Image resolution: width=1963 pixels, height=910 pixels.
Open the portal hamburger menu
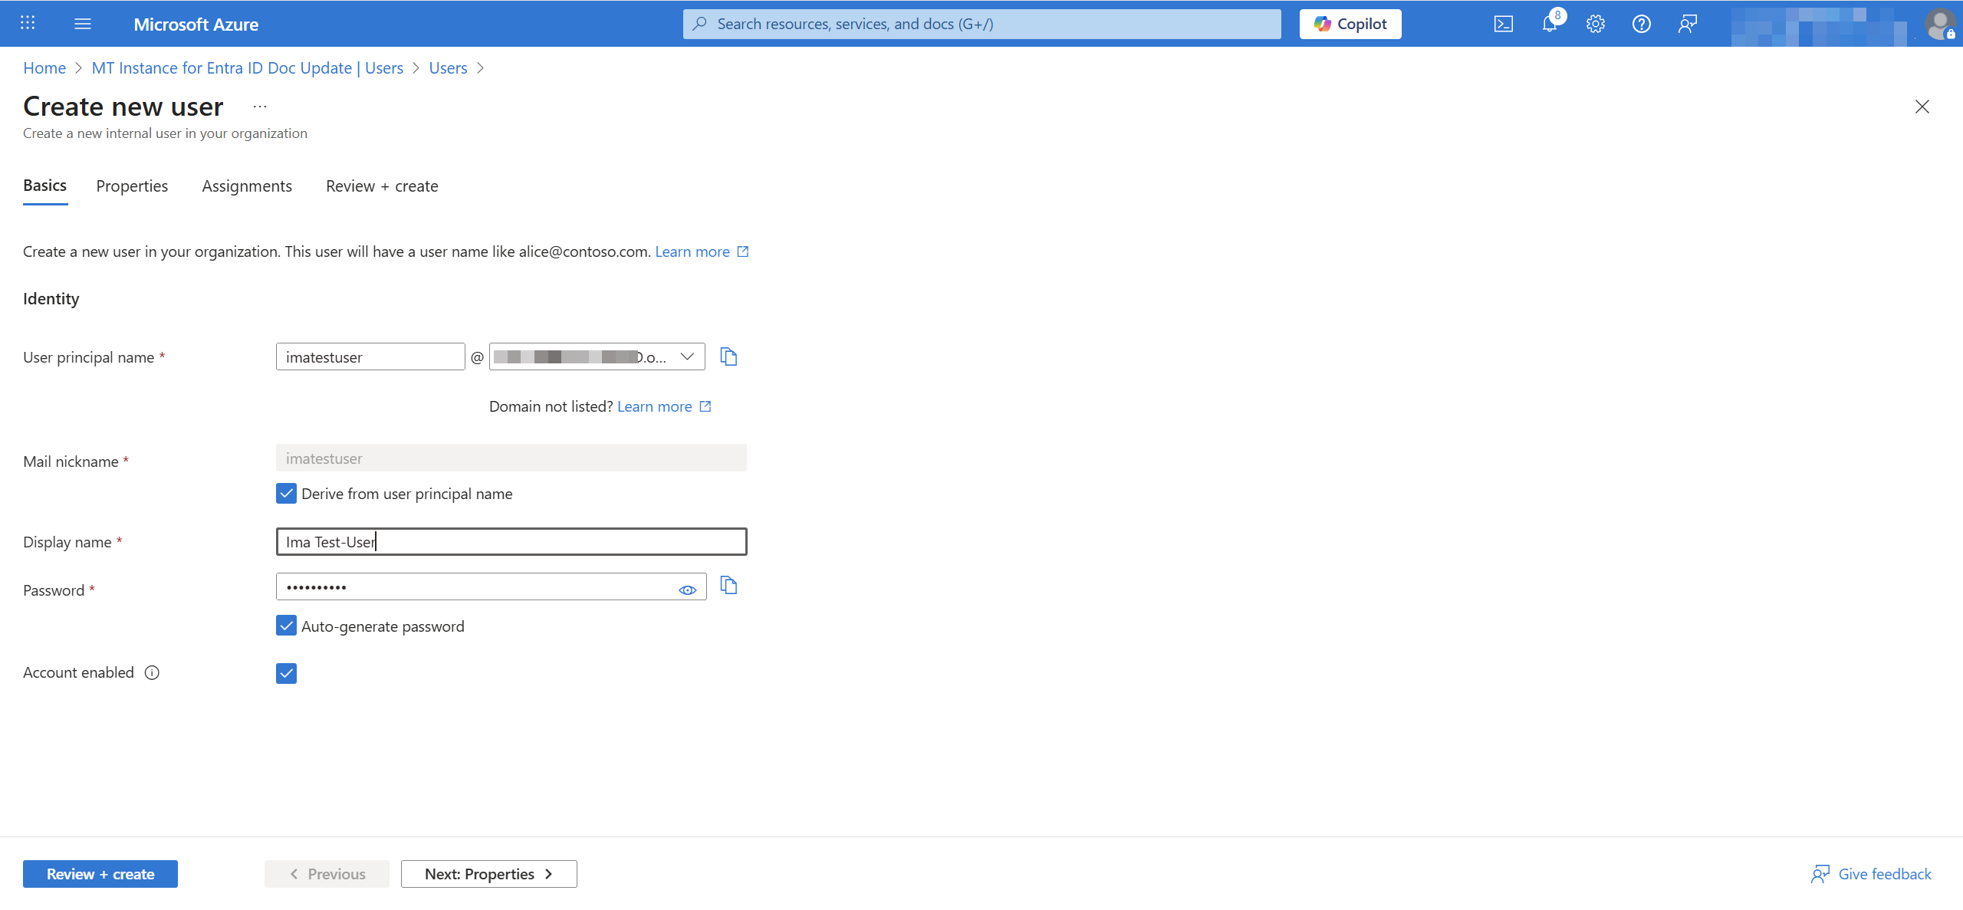click(x=82, y=24)
